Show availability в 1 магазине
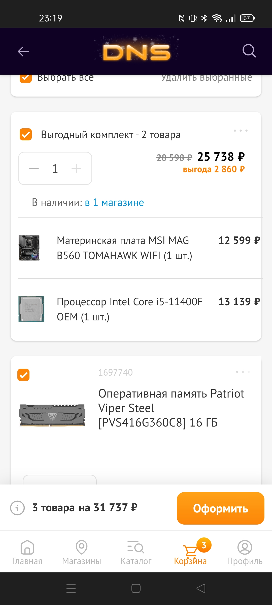Screen dimensions: 272x605 [x=114, y=202]
